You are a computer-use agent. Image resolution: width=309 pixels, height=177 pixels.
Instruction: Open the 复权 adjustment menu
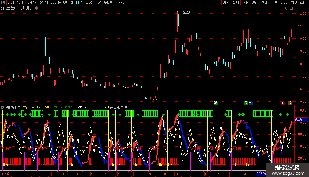point(226,2)
